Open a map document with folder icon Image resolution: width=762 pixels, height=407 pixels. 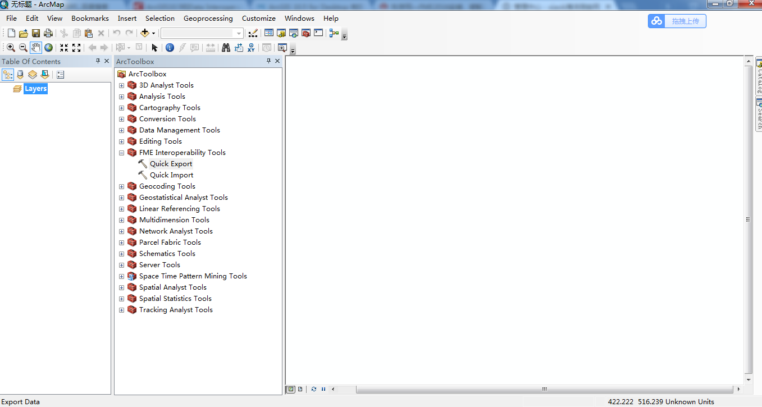coord(24,34)
